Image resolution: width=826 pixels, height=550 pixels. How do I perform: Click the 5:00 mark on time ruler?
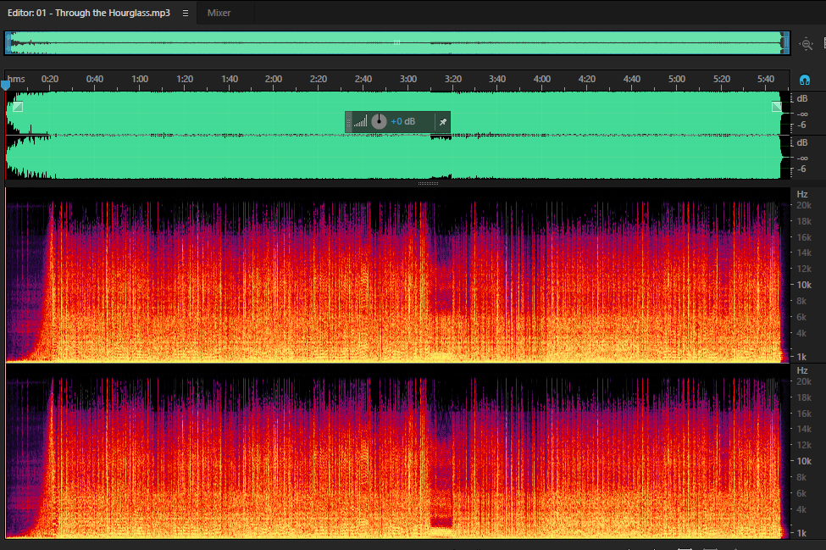point(676,79)
